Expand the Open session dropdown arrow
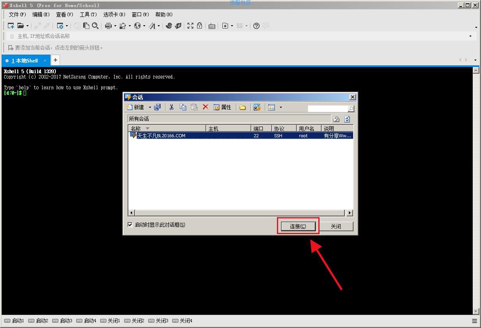 [x=27, y=26]
